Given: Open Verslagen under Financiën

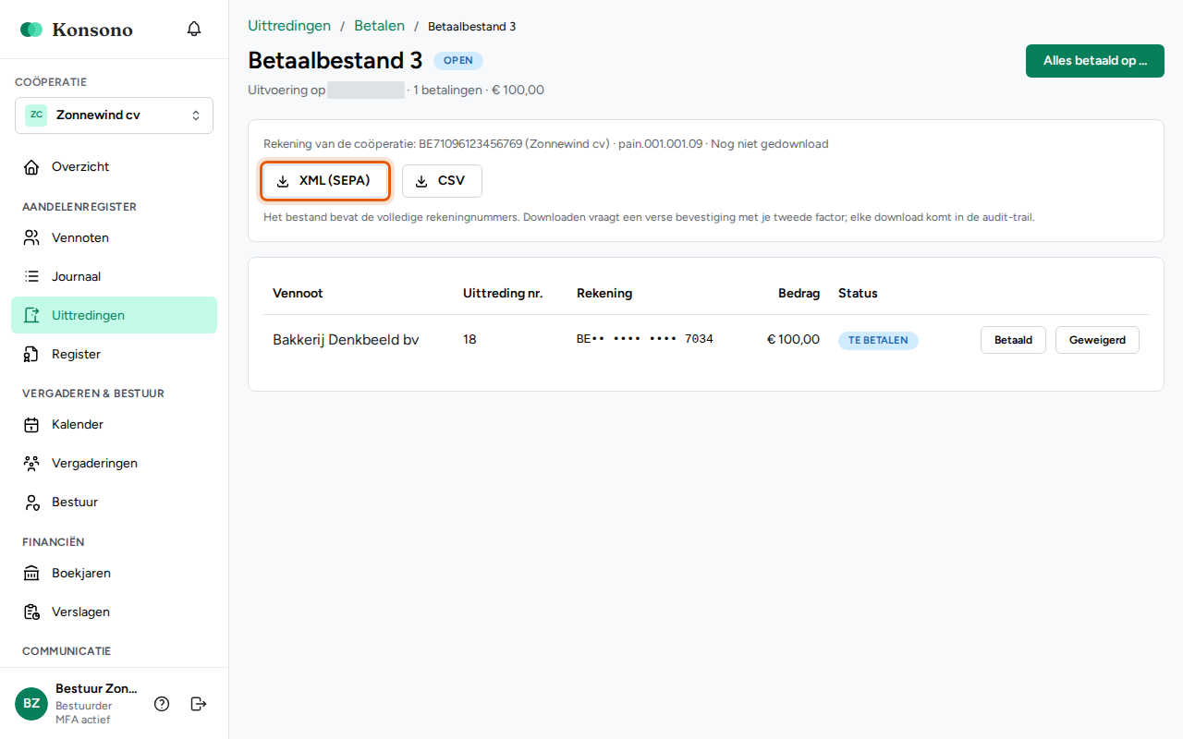Looking at the screenshot, I should pos(114,612).
